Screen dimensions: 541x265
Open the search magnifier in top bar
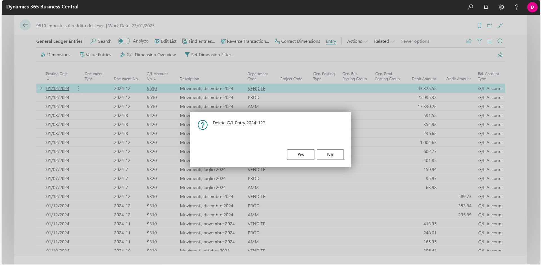470,7
